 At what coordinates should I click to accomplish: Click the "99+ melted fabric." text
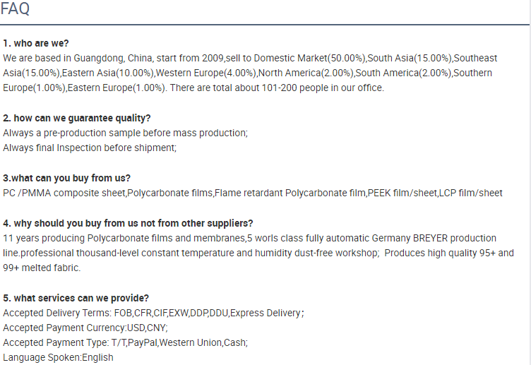tap(42, 268)
